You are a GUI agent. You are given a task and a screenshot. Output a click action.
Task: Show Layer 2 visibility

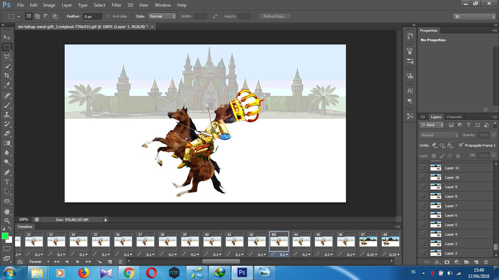423,253
